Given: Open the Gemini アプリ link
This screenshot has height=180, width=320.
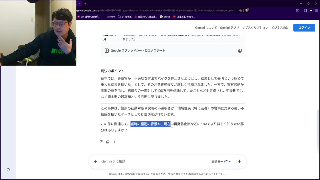Looking at the screenshot, I should click(x=229, y=28).
